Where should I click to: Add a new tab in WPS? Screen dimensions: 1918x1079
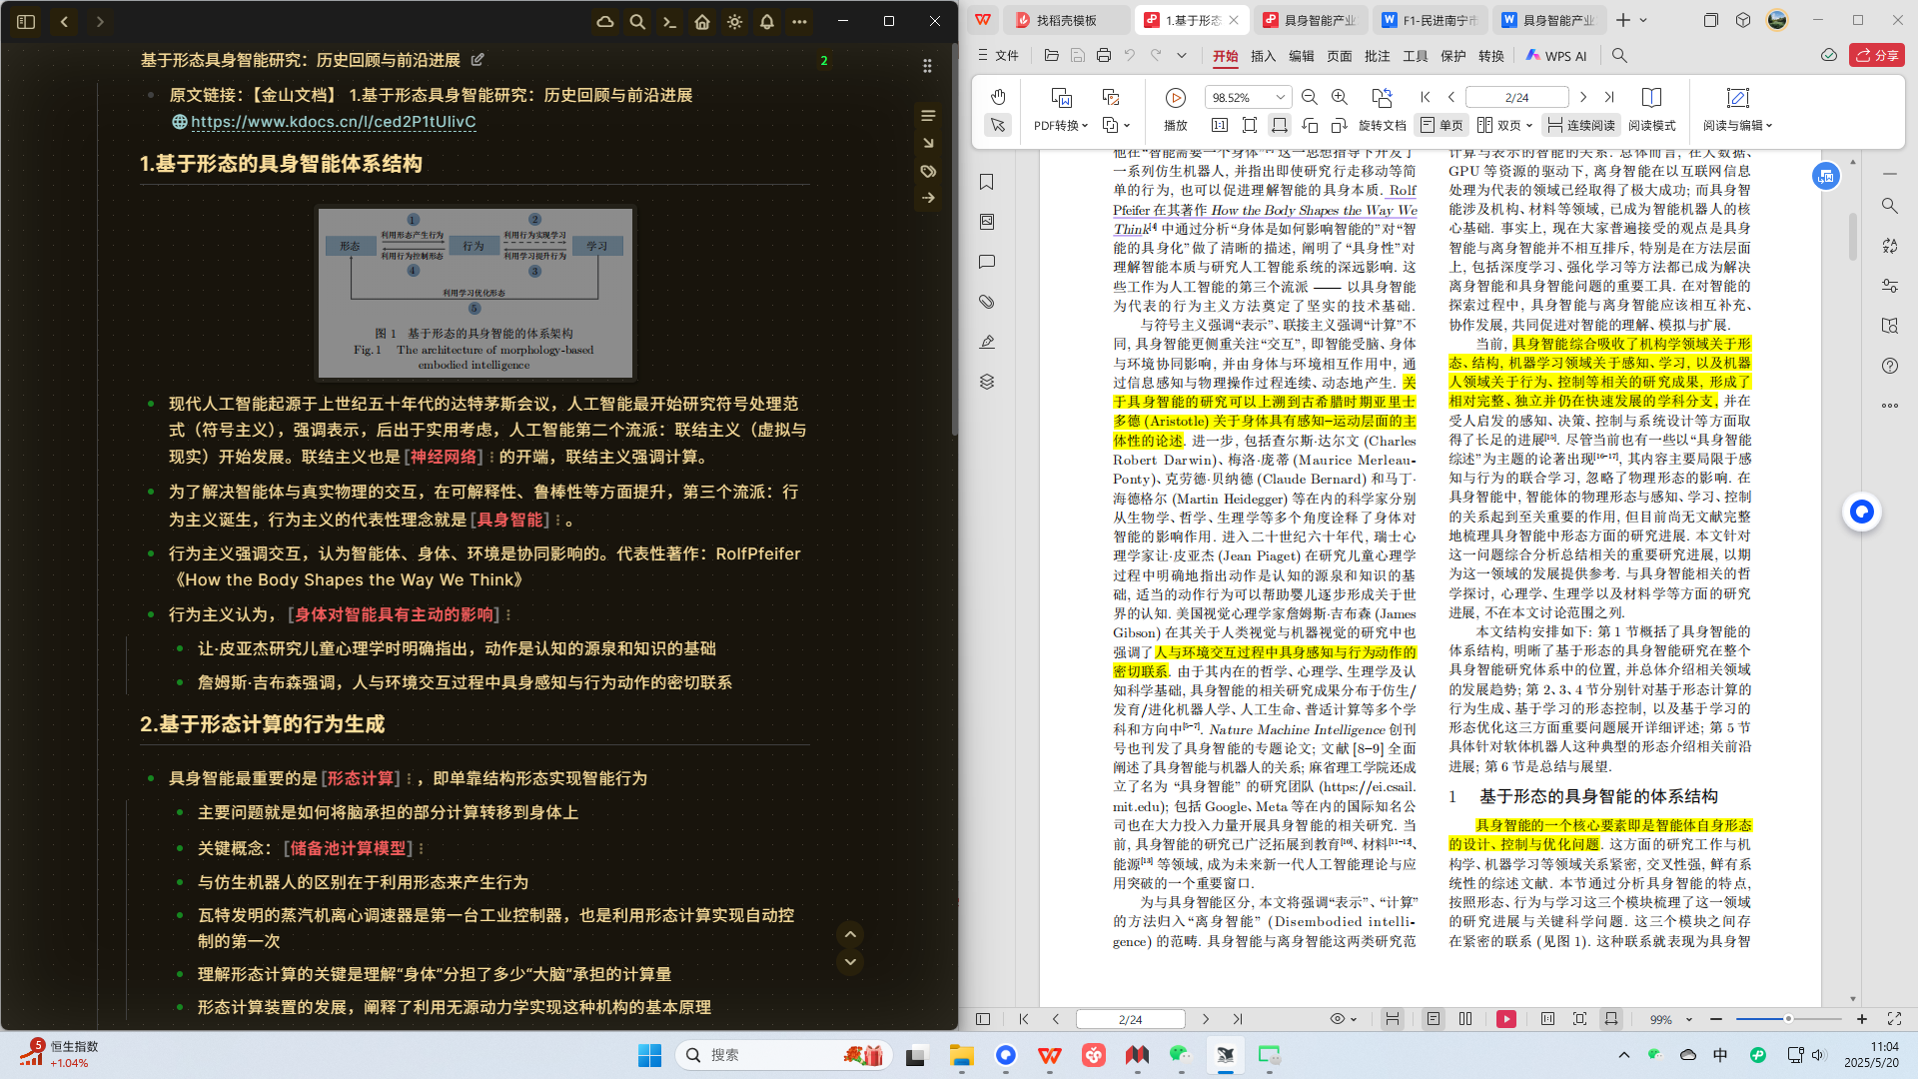(x=1623, y=20)
